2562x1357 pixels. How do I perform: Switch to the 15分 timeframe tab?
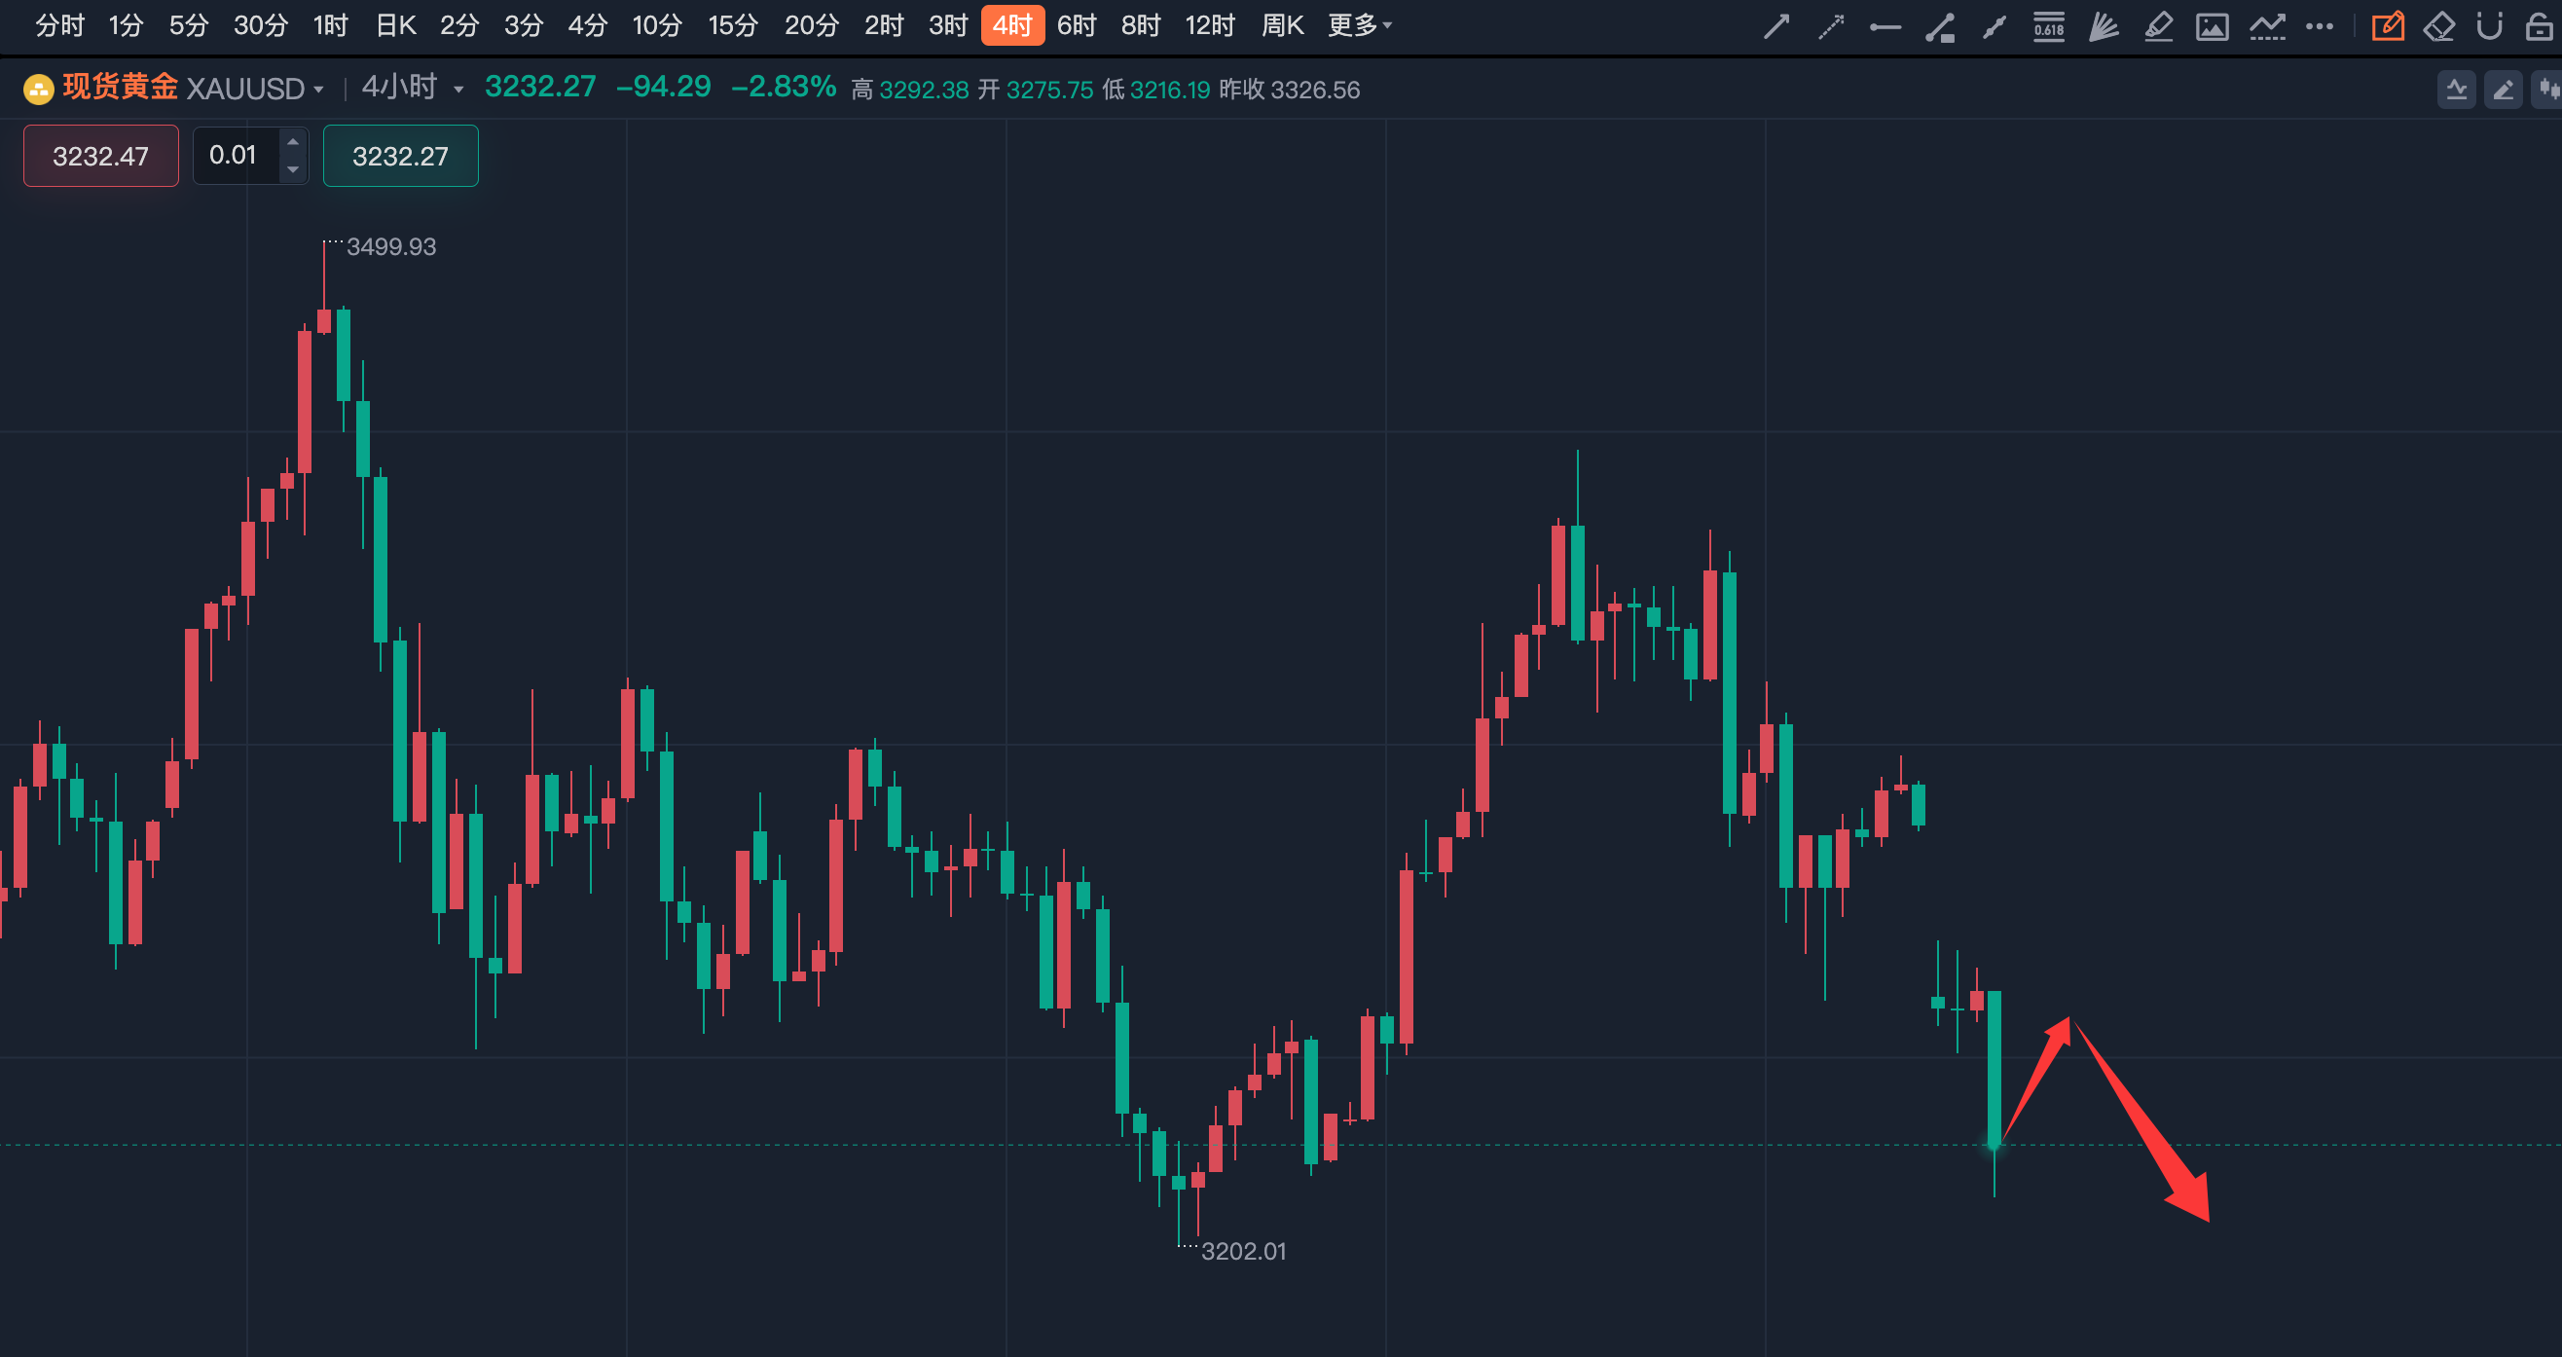coord(733,26)
